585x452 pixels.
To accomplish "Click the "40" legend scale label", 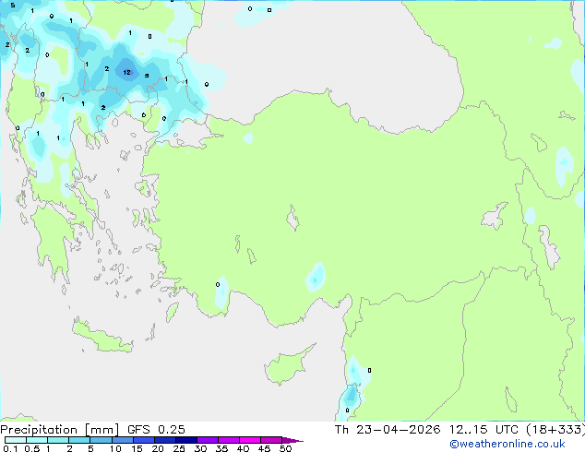I will point(244,448).
